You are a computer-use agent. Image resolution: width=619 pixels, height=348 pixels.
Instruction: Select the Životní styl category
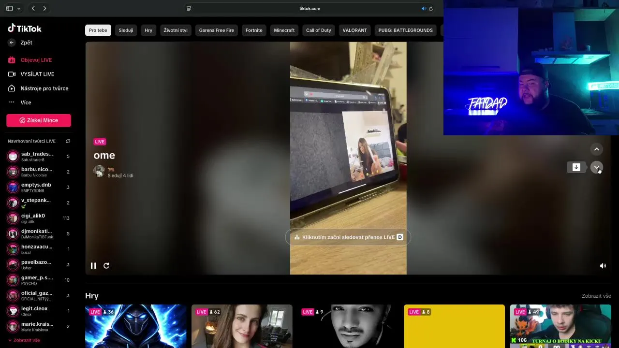(176, 30)
